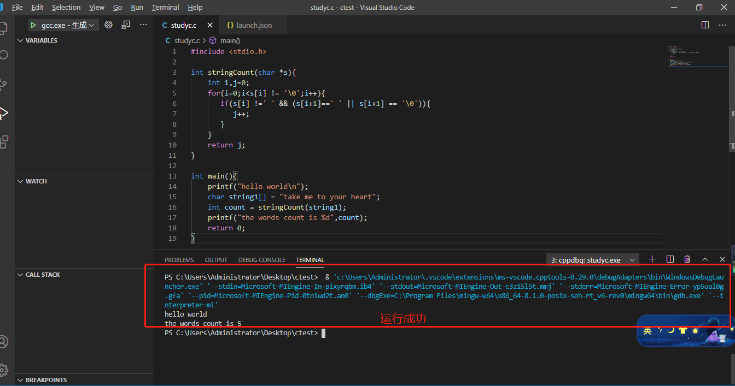Open the View menu

97,8
